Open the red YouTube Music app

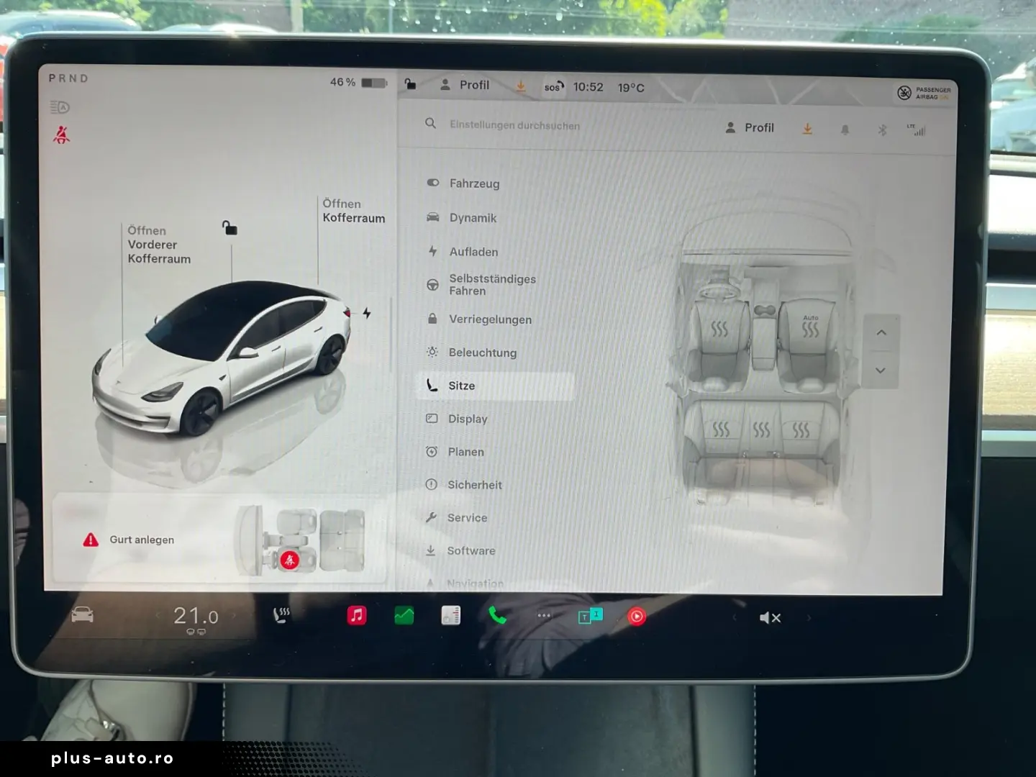637,617
